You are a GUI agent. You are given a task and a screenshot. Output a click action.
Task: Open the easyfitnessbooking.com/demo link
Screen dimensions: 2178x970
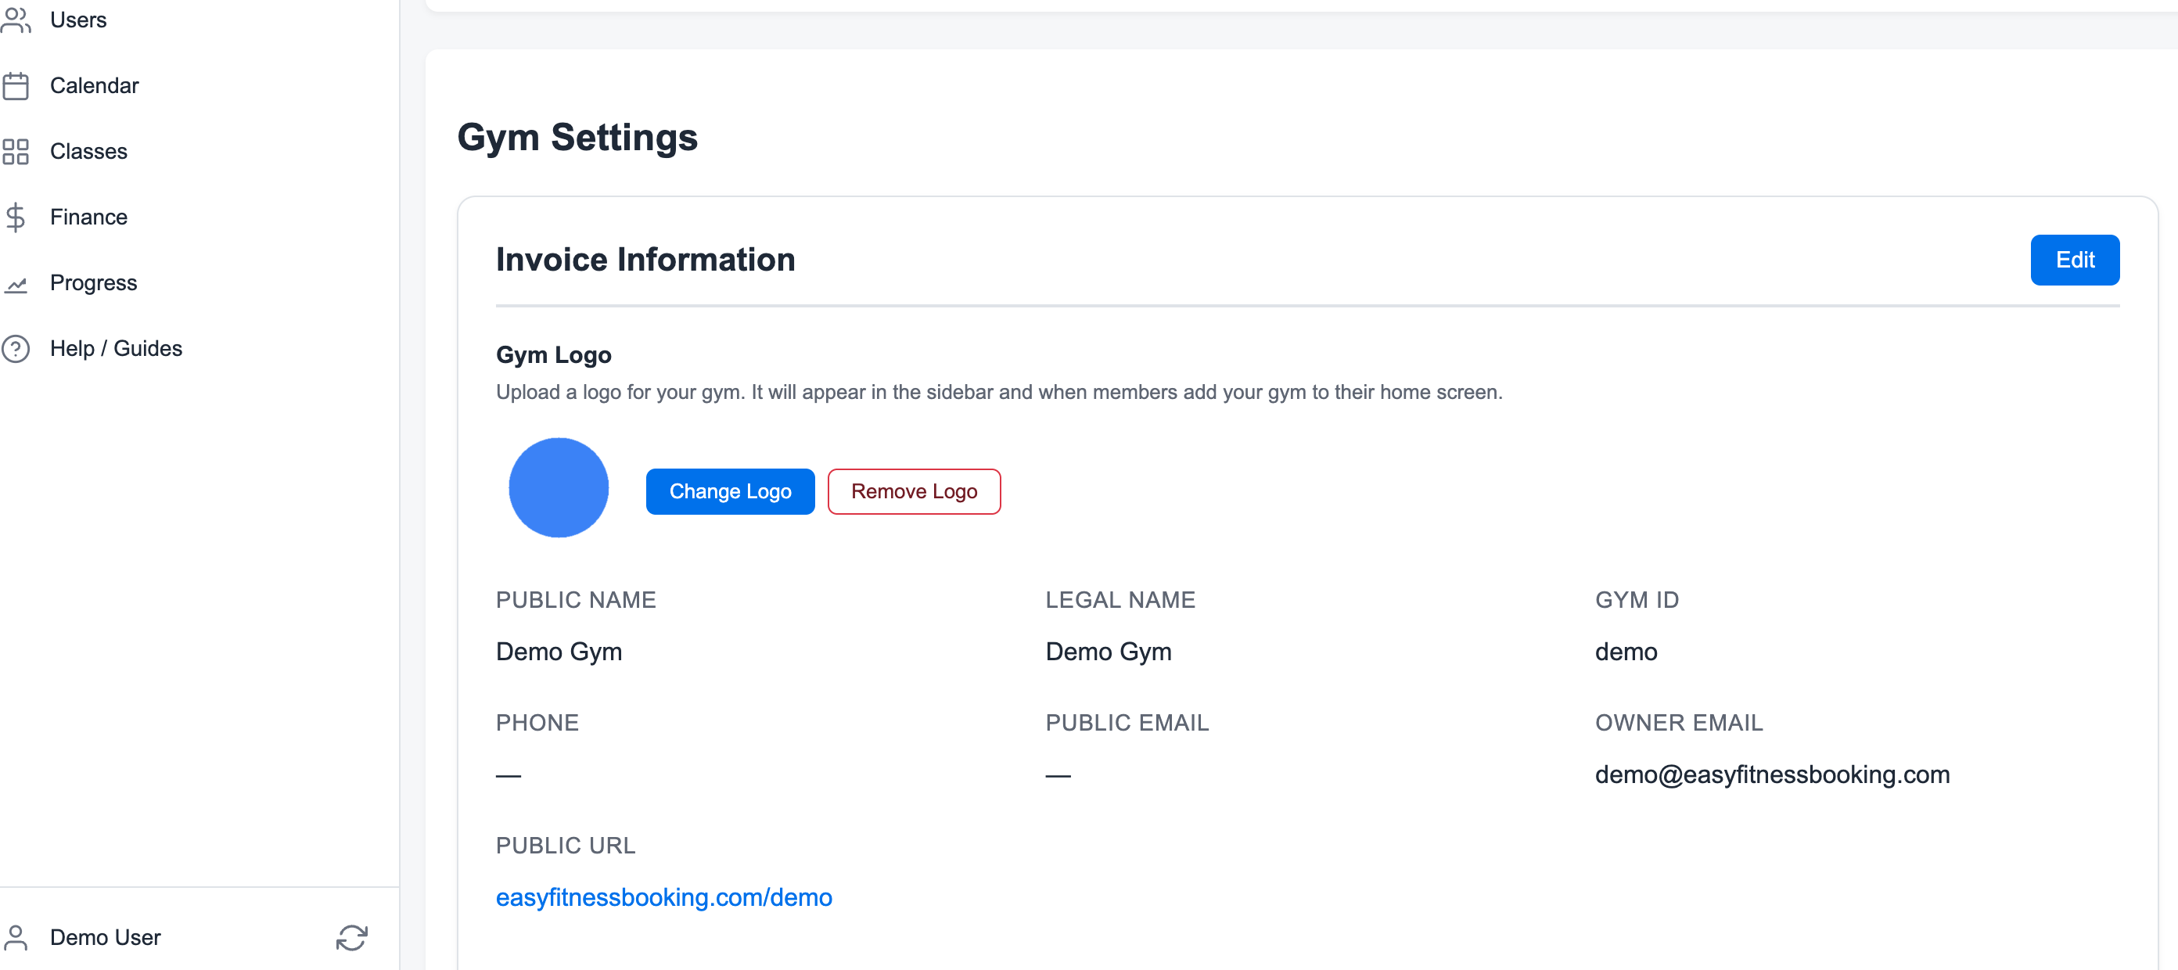point(663,897)
